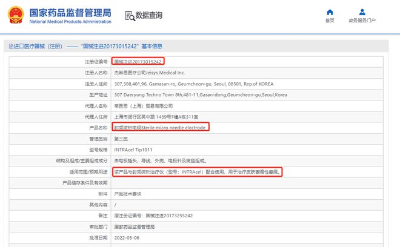400x247 pixels.
Task: Click the 批准日期 label
Action: pos(98,238)
